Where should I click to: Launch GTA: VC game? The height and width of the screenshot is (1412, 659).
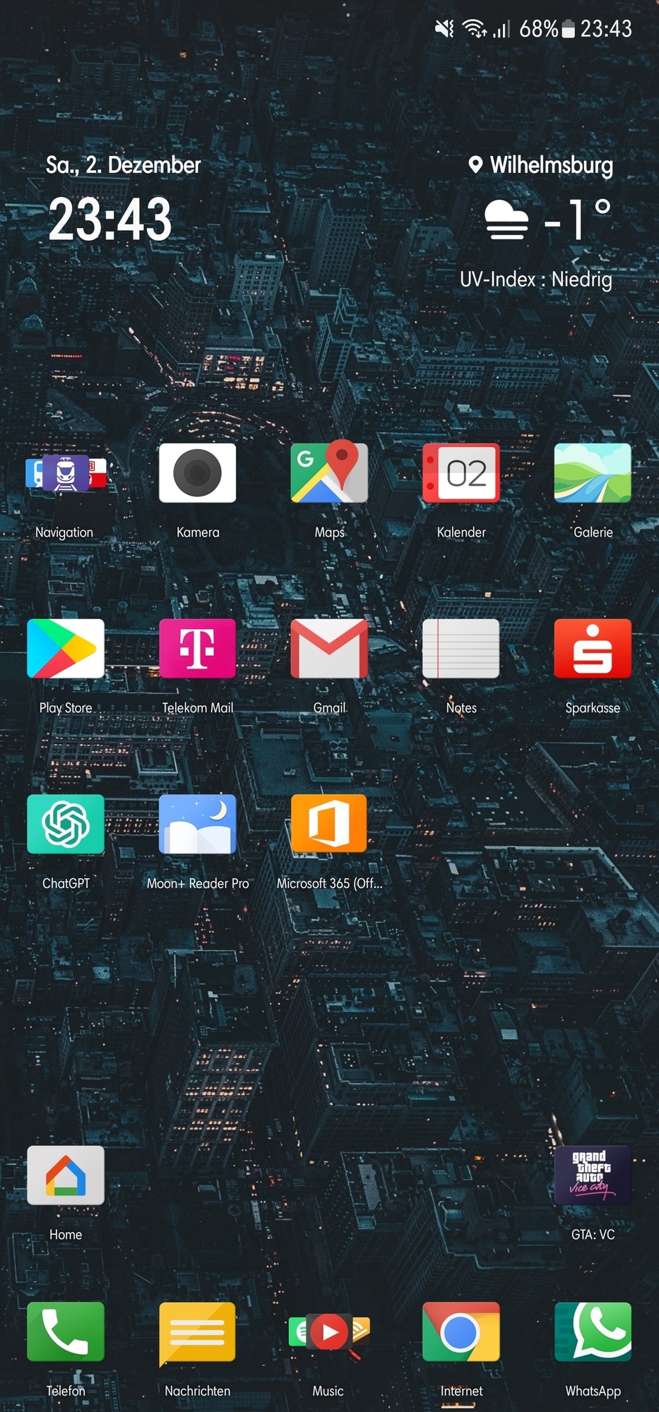coord(593,1175)
